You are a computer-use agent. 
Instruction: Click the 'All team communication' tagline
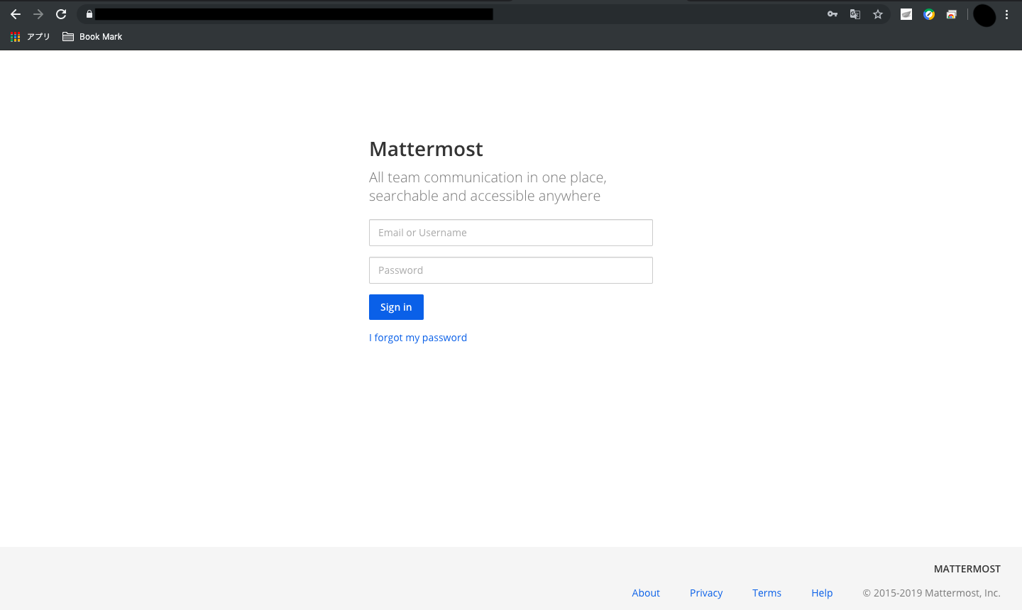tap(488, 187)
